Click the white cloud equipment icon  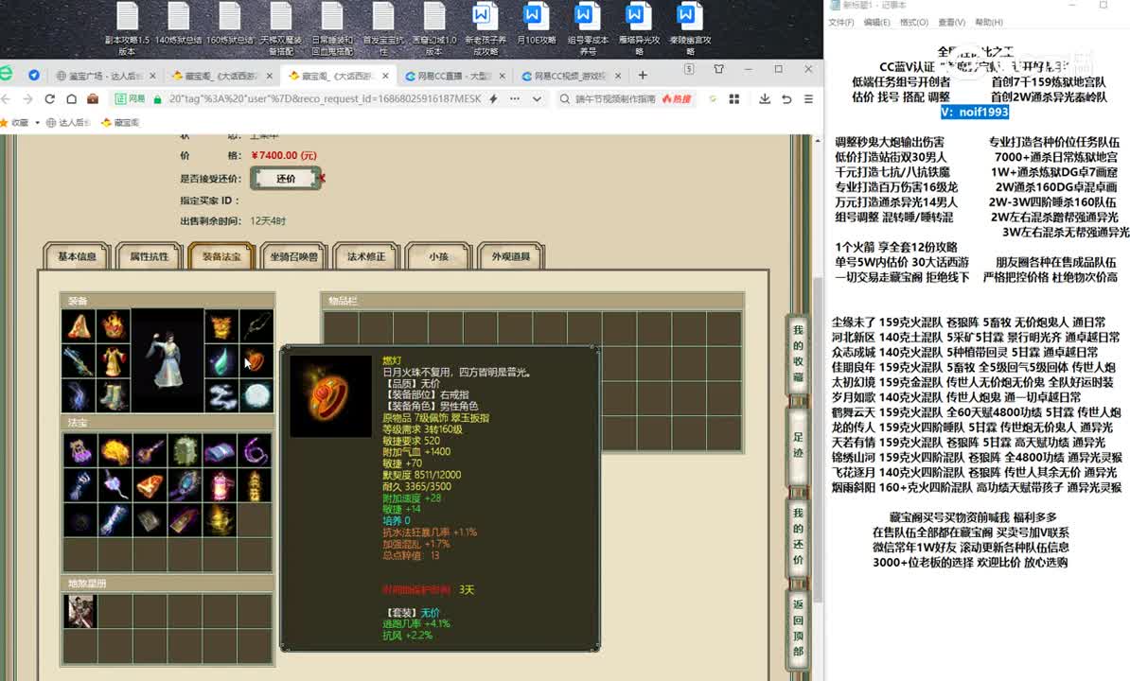[x=222, y=396]
